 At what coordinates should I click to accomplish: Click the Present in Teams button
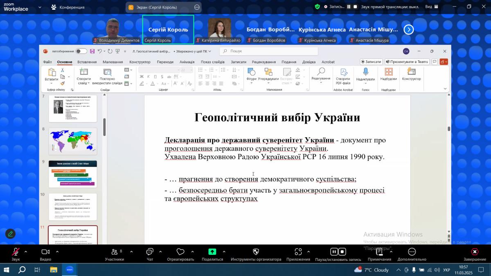pyautogui.click(x=407, y=62)
